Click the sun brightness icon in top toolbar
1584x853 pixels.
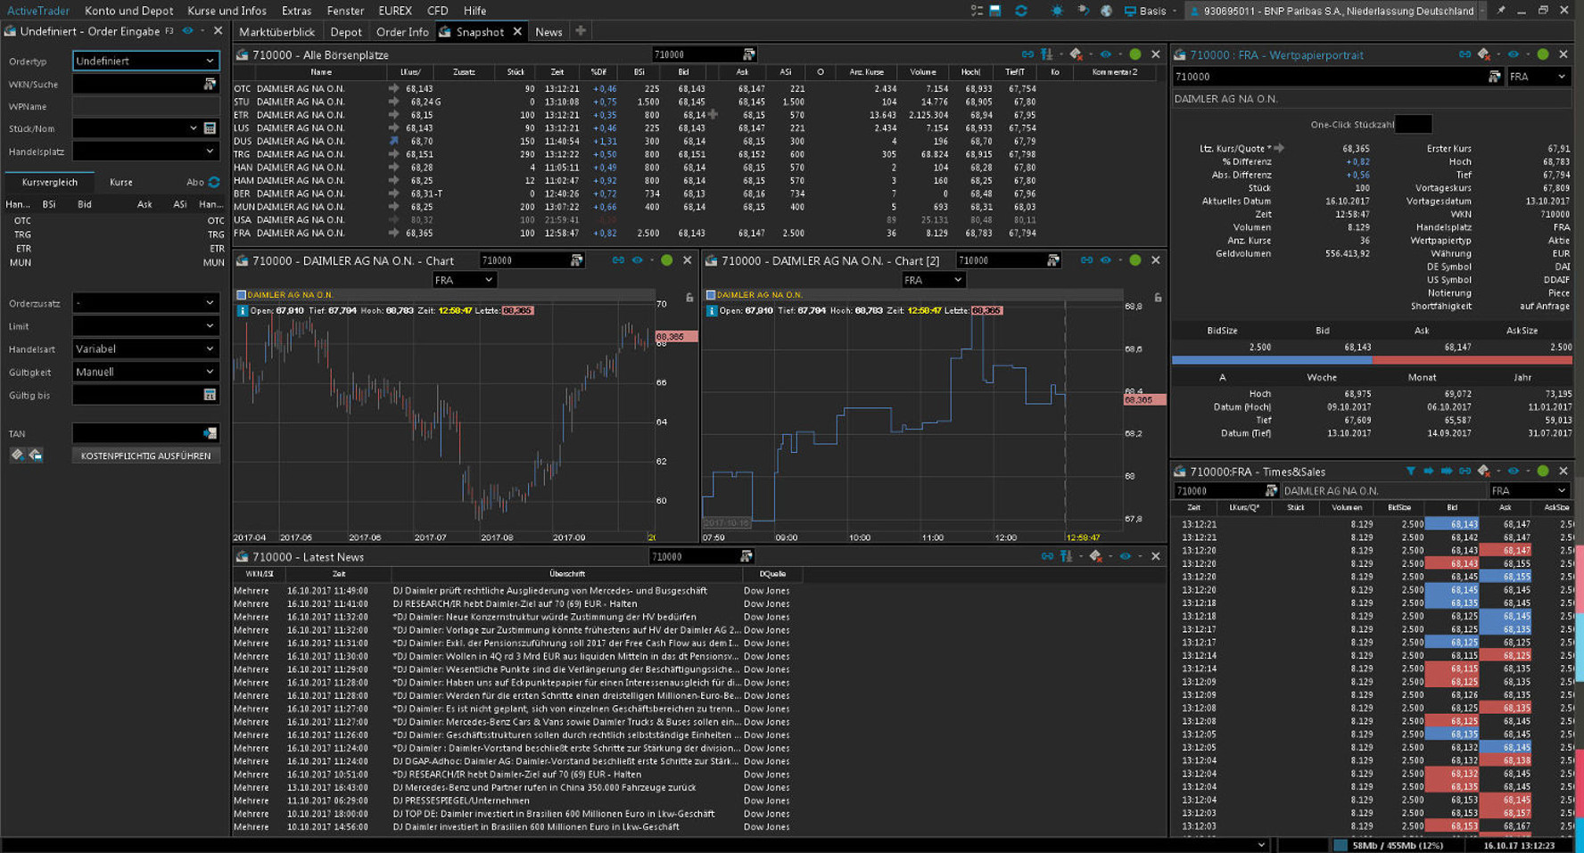click(1057, 11)
